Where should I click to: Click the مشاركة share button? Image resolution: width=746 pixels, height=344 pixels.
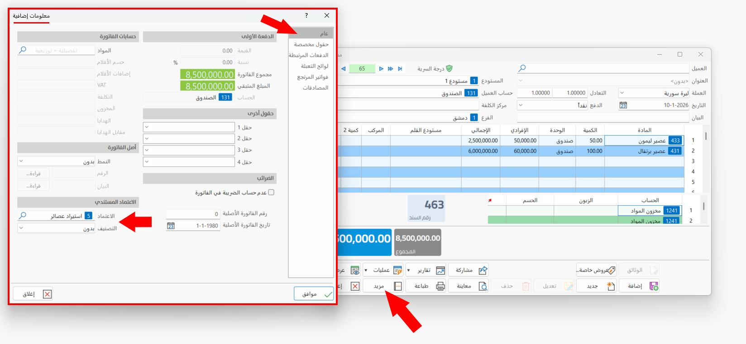point(469,270)
